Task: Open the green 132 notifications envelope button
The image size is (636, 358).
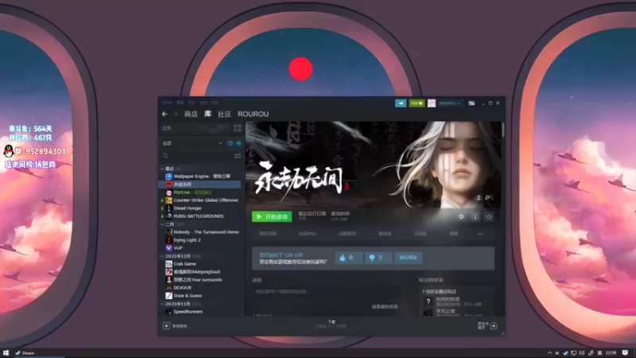Action: point(417,103)
